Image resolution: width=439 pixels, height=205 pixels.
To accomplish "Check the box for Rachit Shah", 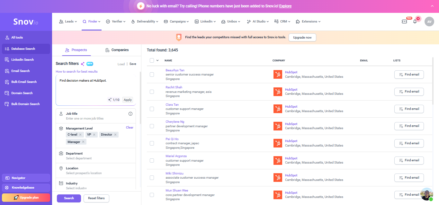I will tap(152, 92).
